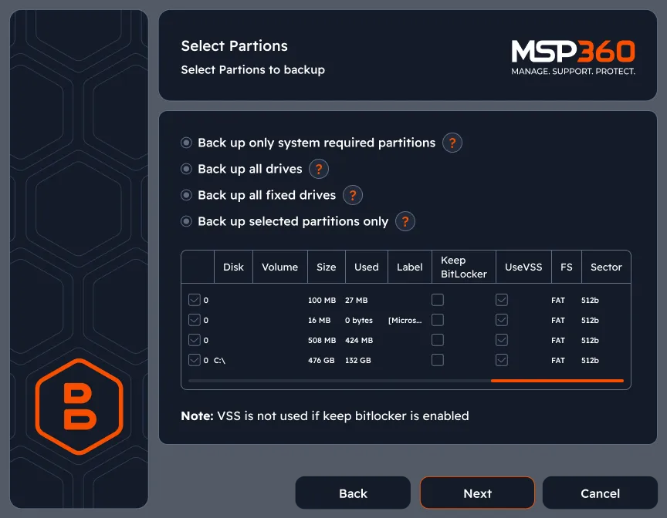Click the 100 MB size value
The image size is (667, 518).
pos(322,301)
